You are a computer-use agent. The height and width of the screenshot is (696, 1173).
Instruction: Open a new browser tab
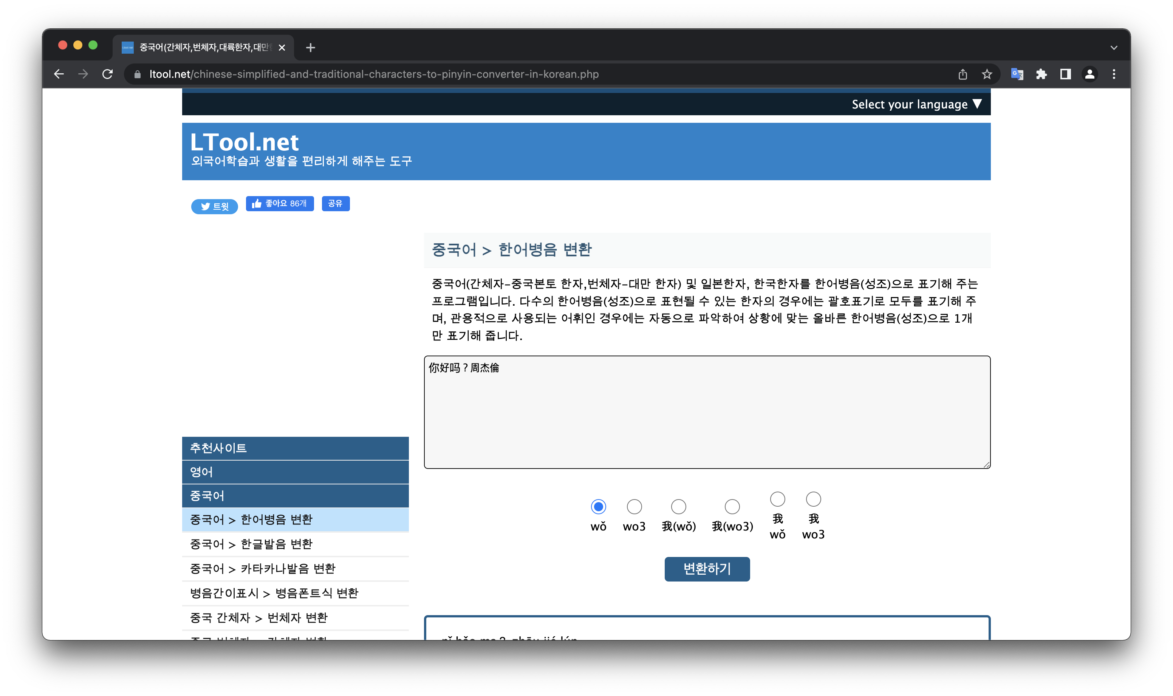coord(310,47)
